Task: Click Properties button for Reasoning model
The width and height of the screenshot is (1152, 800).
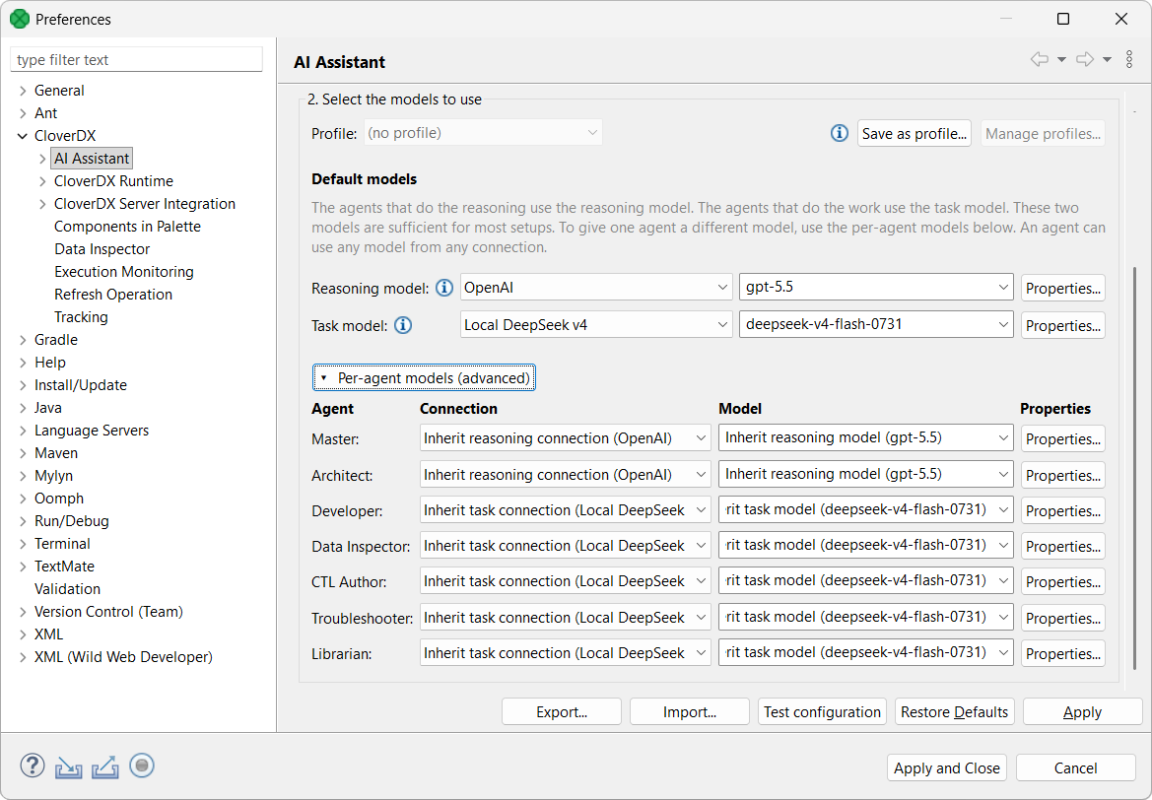Action: click(1062, 288)
